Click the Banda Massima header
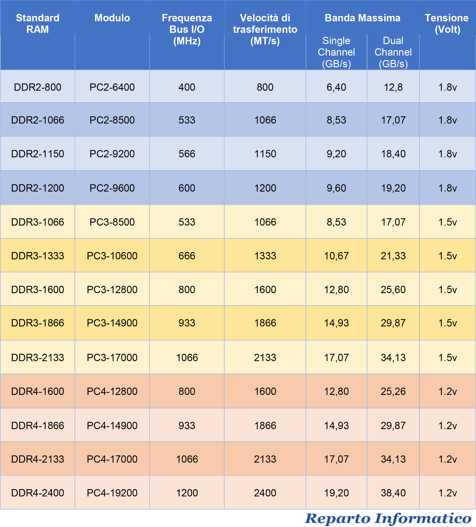The width and height of the screenshot is (476, 527). click(x=363, y=18)
